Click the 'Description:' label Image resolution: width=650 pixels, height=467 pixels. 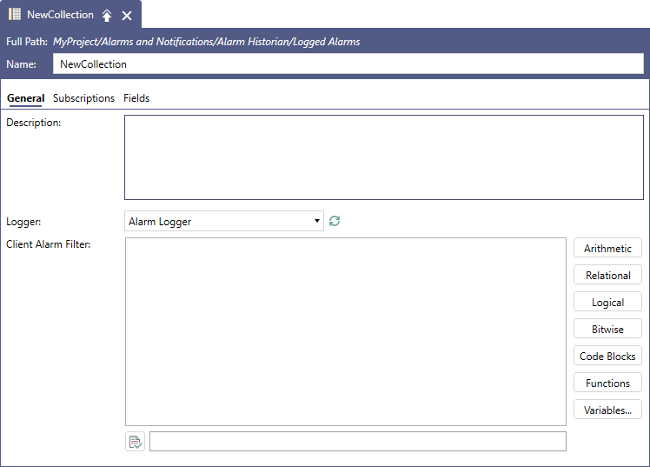[x=34, y=123]
